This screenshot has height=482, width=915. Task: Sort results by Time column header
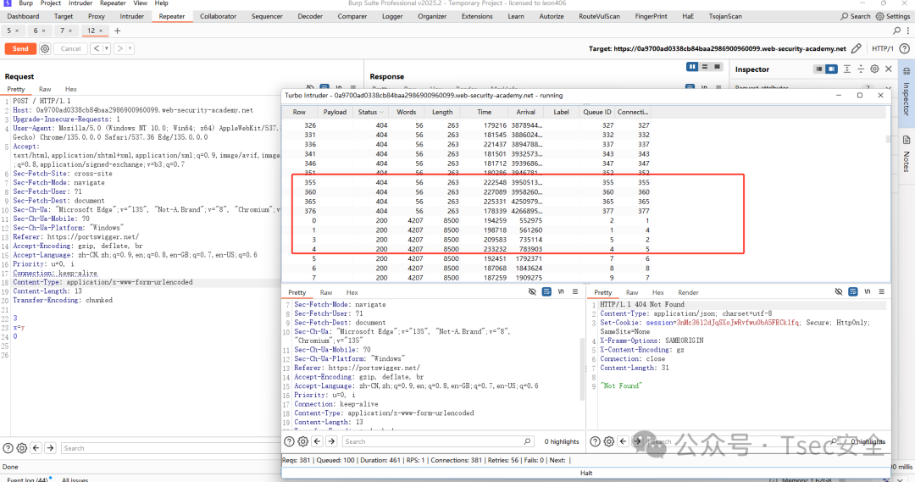[485, 112]
